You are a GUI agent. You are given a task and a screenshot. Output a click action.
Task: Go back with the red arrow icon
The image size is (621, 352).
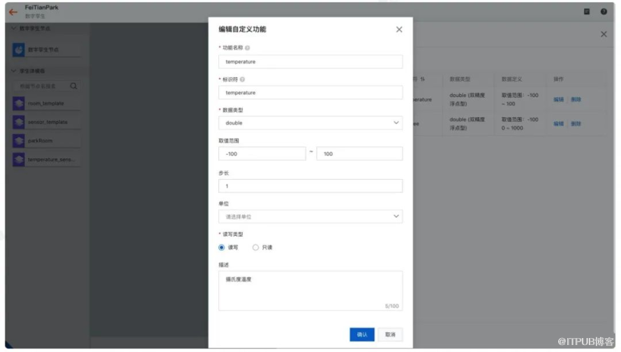[x=13, y=12]
